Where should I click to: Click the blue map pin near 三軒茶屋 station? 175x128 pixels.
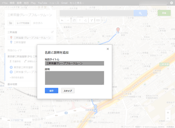pos(95,107)
